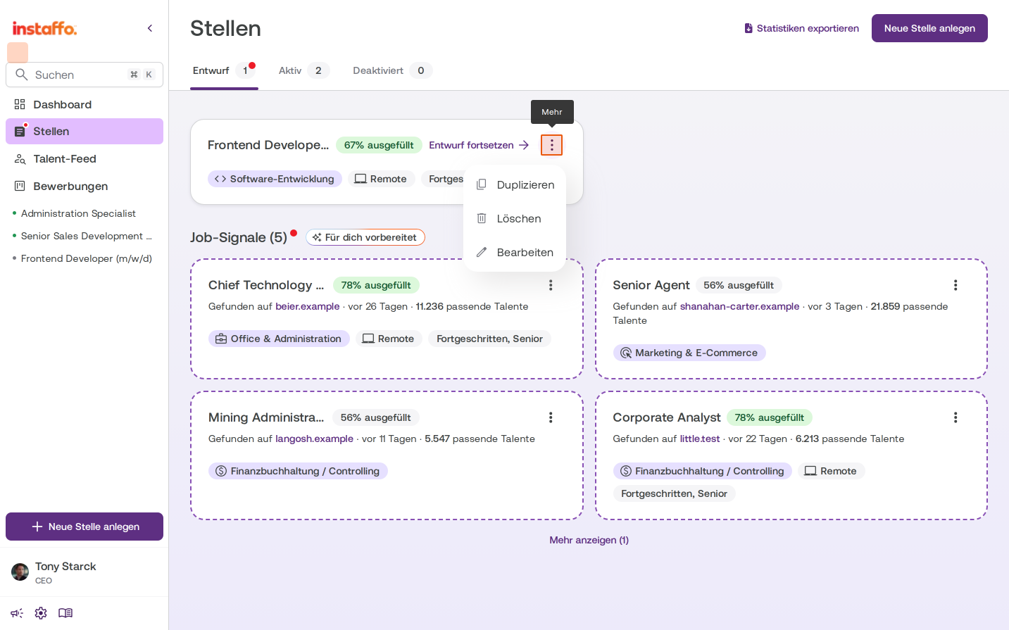Open more options for Corporate Analyst card
This screenshot has width=1009, height=630.
(x=955, y=417)
